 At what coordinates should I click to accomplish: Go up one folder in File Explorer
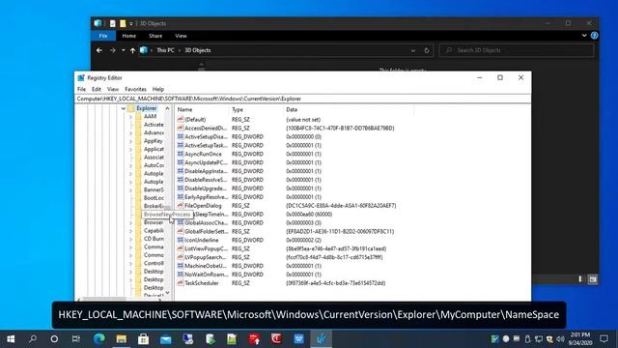click(x=133, y=50)
